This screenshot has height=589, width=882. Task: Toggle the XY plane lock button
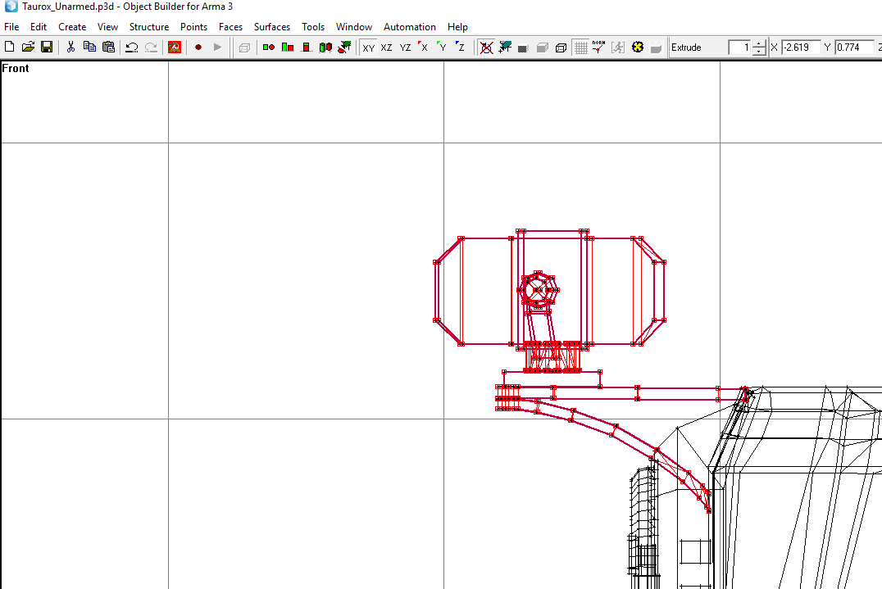368,48
